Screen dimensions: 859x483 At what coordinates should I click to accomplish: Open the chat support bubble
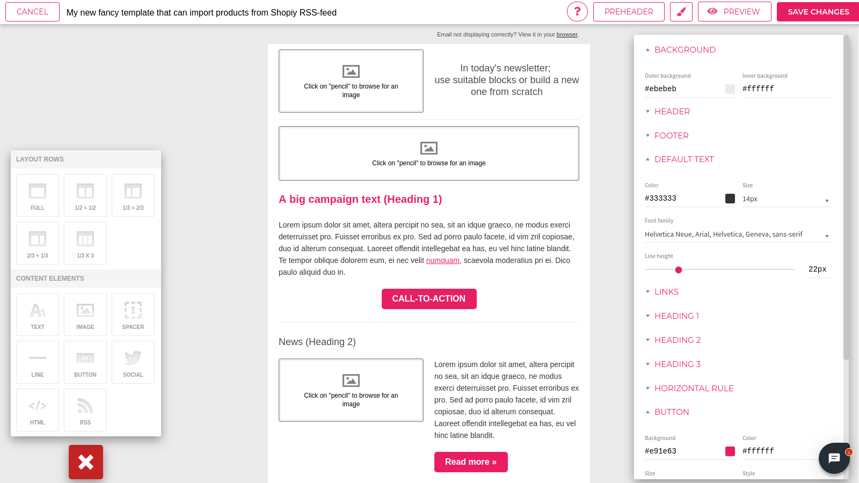(x=834, y=458)
